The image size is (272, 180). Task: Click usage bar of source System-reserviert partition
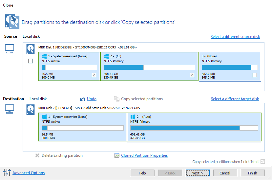[x=69, y=67]
